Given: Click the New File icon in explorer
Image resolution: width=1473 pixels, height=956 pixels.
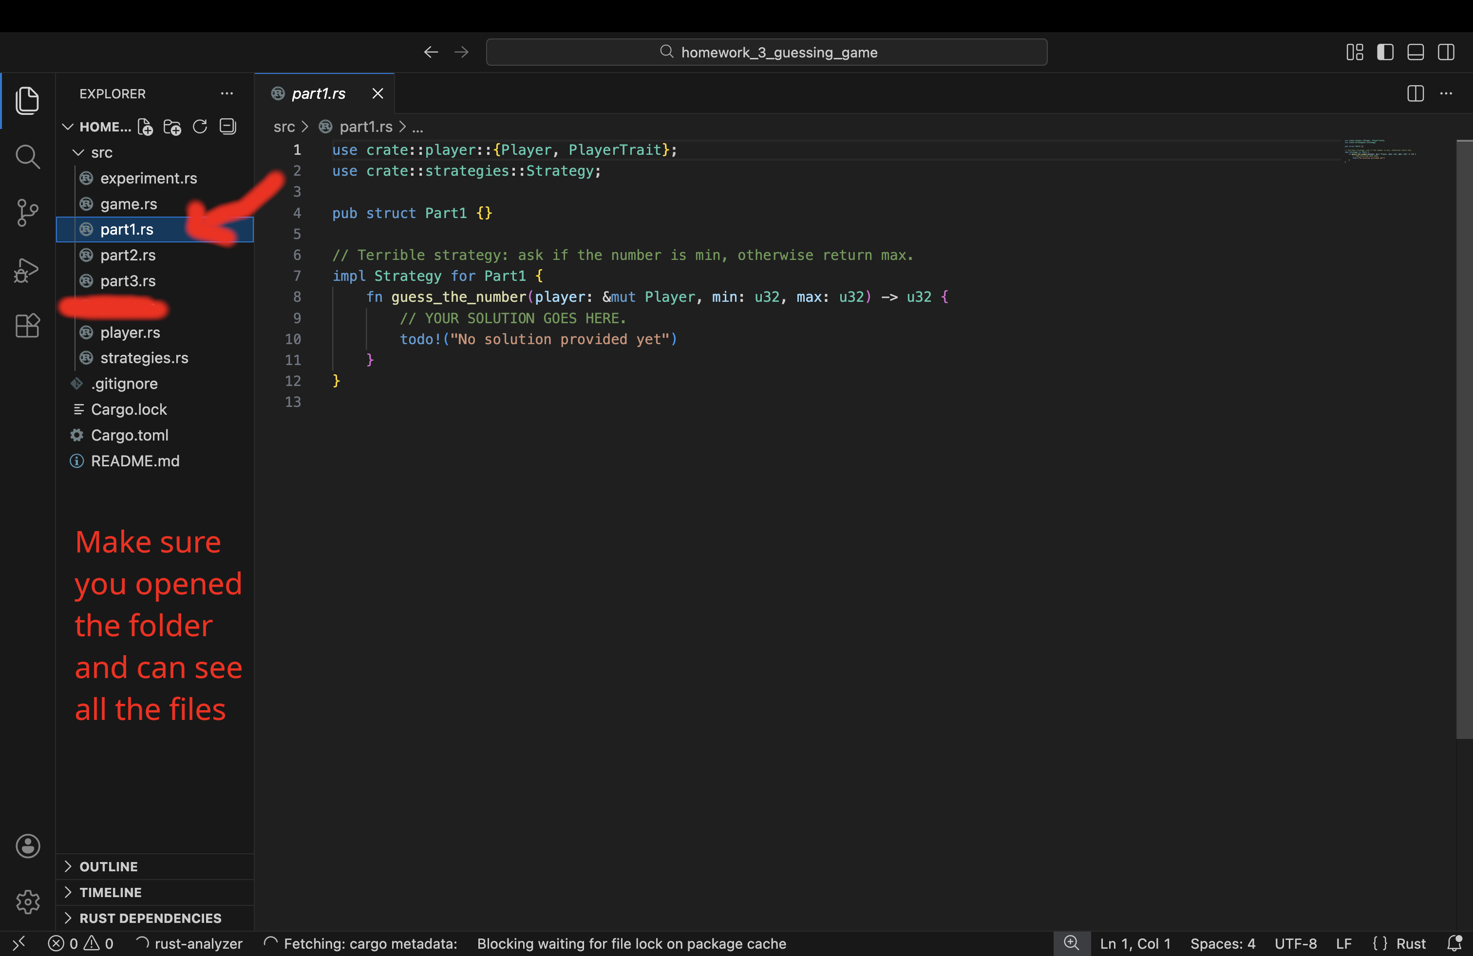Looking at the screenshot, I should (145, 127).
